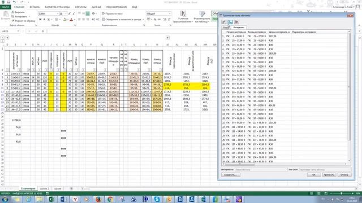Viewport: 362px width, 203px height.
Task: Click the Cut (Вырезать) scissors command
Action: (x=18, y=12)
